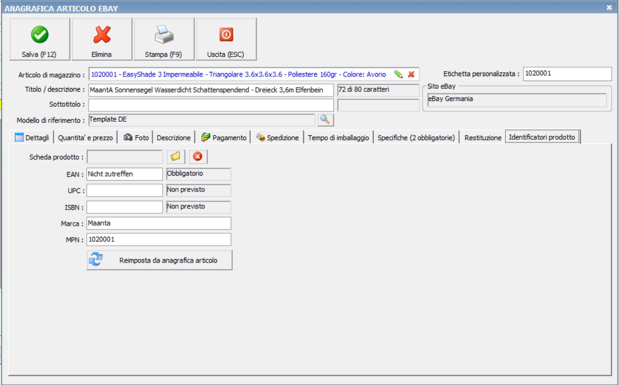Click the Modello di riferimento Template DE field
Screen dimensions: 619x385
pyautogui.click(x=202, y=120)
